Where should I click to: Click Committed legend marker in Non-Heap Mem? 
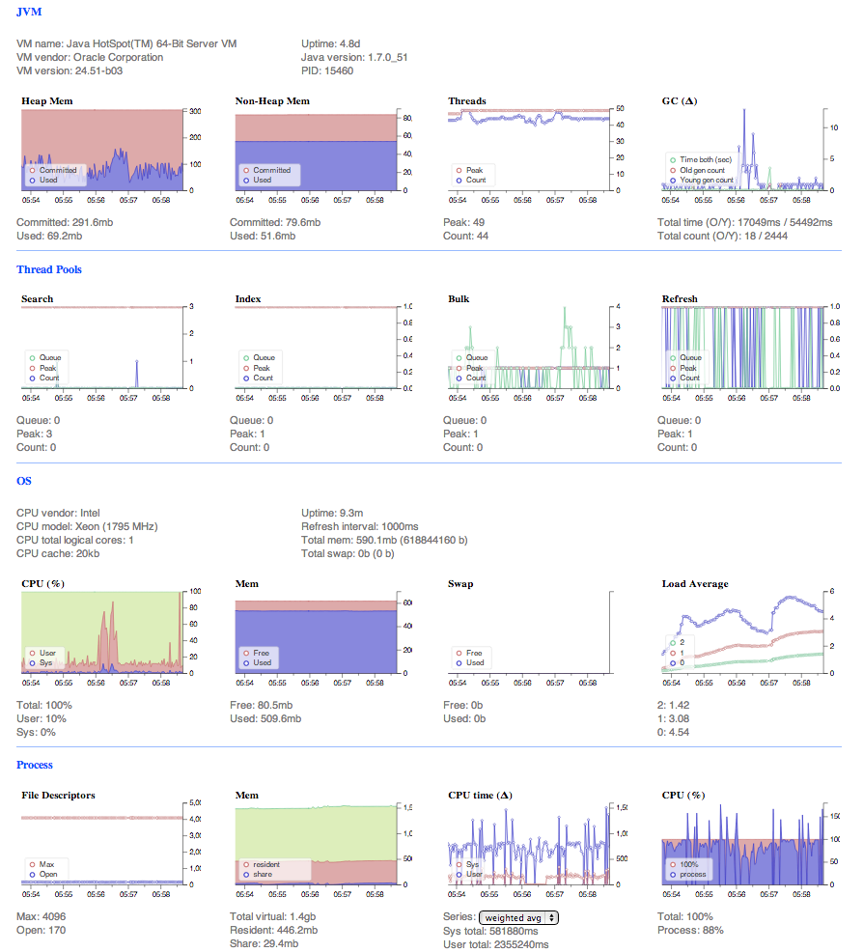[246, 171]
